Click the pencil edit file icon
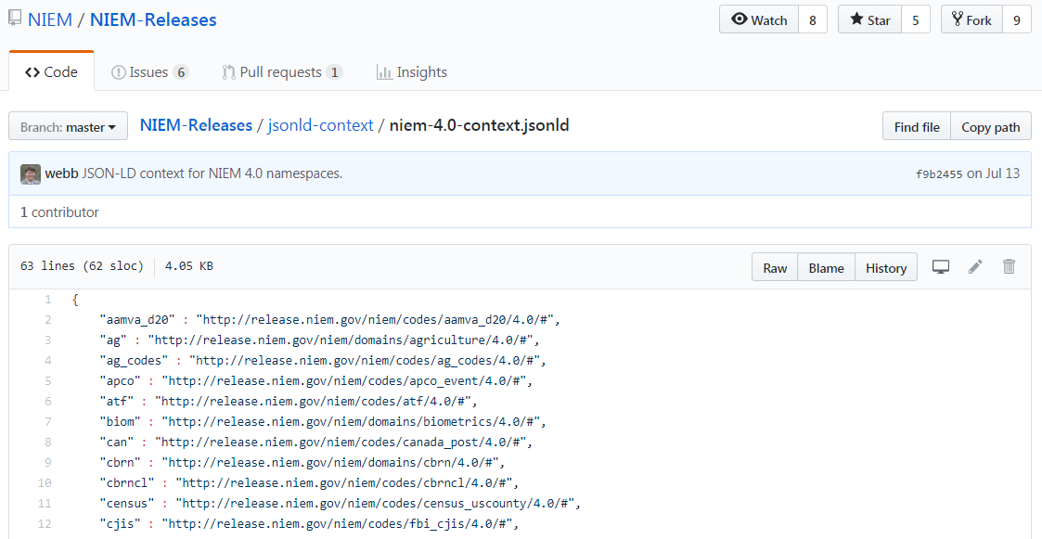The image size is (1042, 539). (x=975, y=267)
